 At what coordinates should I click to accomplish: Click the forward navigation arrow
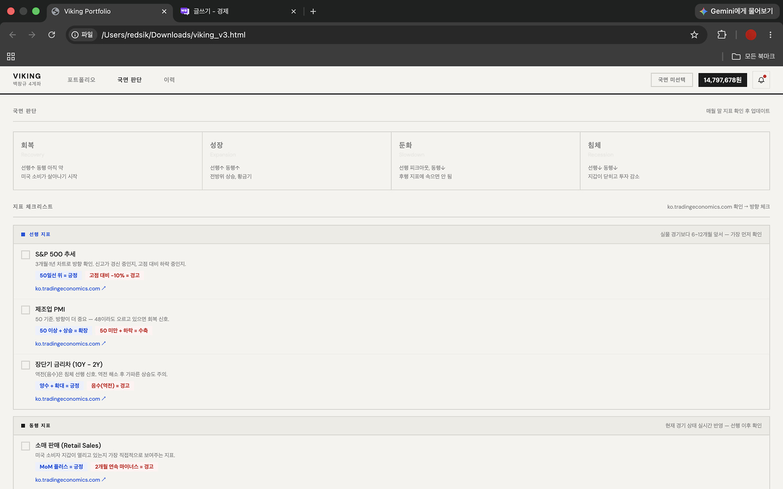(x=32, y=35)
